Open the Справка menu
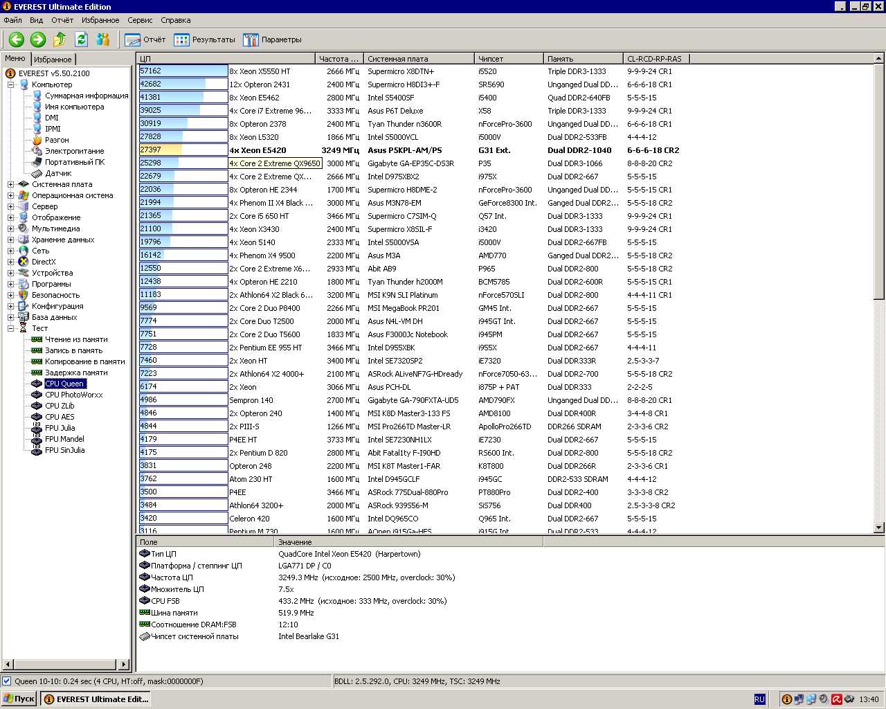The height and width of the screenshot is (709, 886). point(176,20)
